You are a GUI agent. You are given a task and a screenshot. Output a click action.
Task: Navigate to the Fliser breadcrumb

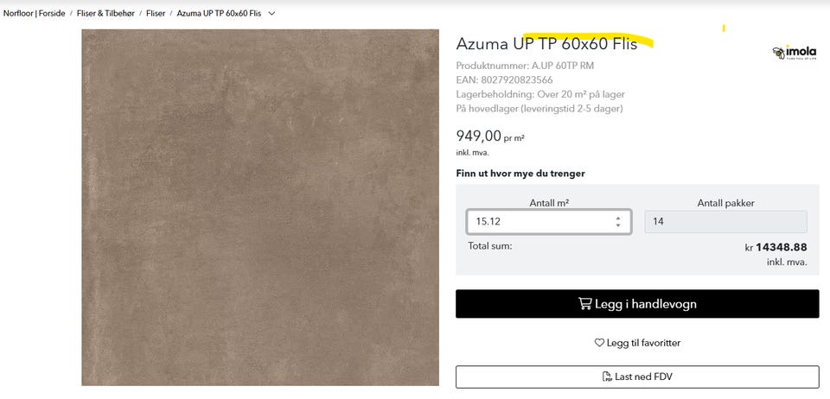click(156, 14)
